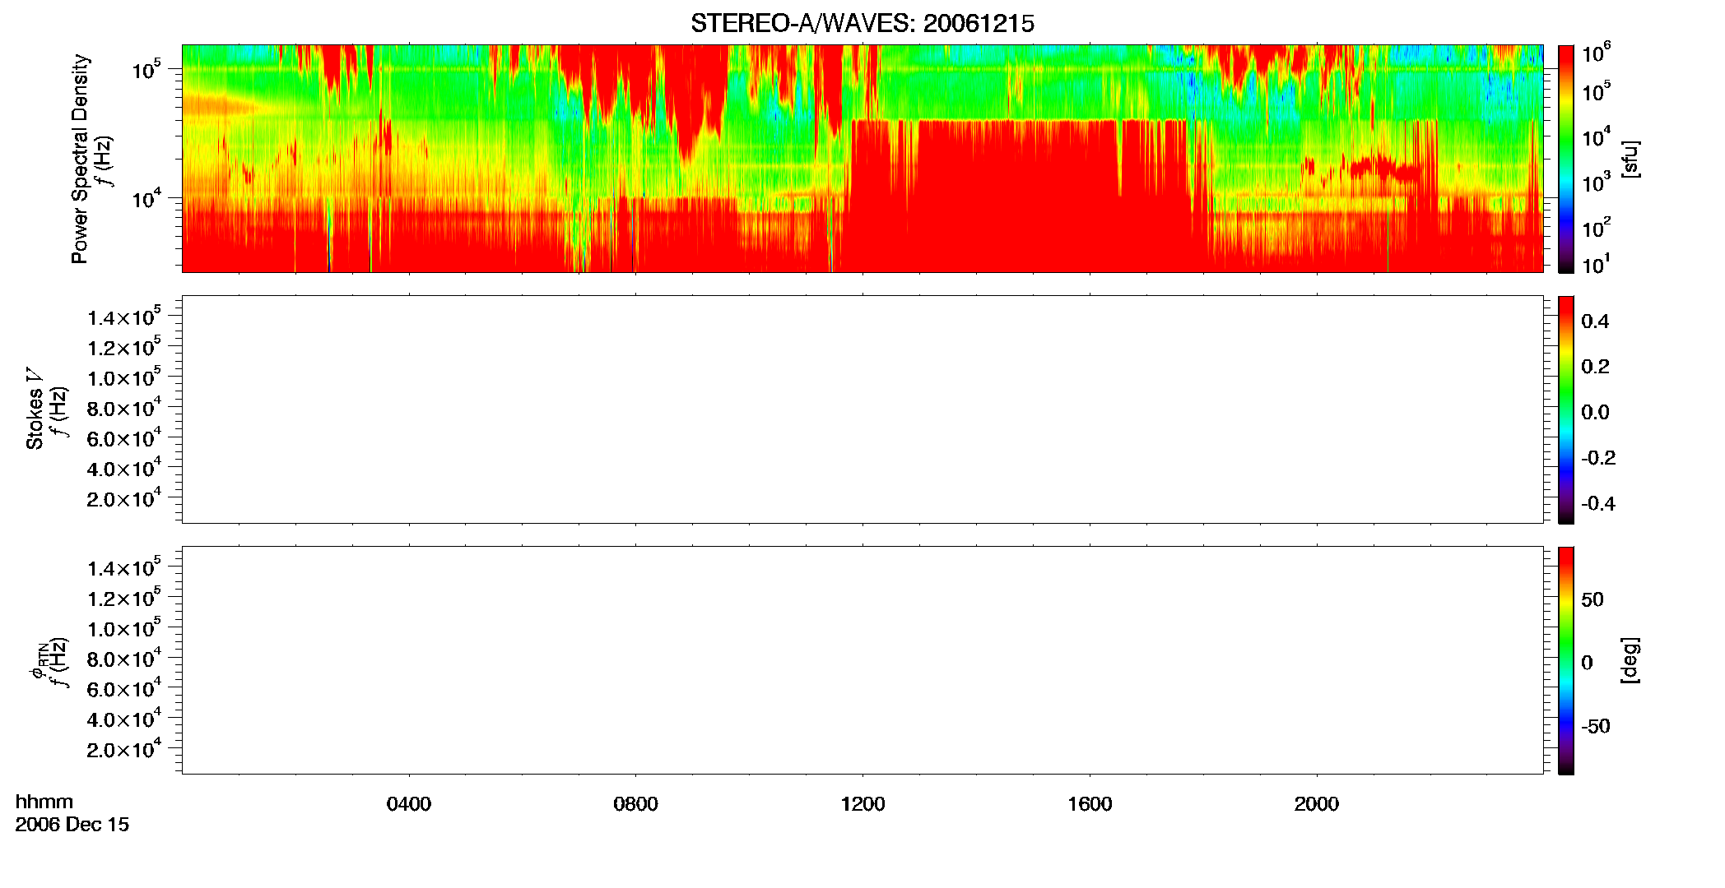The image size is (1725, 888).
Task: Click the empty phi RTN plot panel
Action: 862,660
